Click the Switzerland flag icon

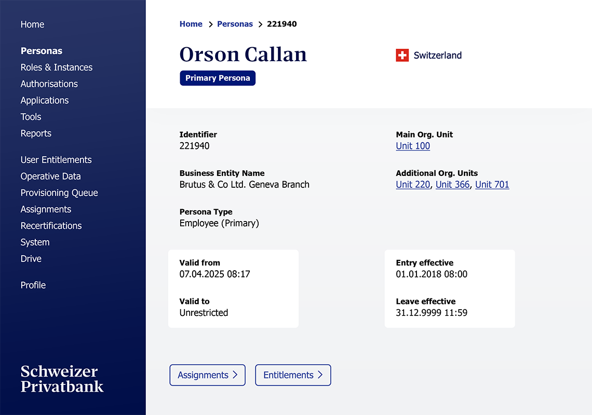(x=402, y=55)
